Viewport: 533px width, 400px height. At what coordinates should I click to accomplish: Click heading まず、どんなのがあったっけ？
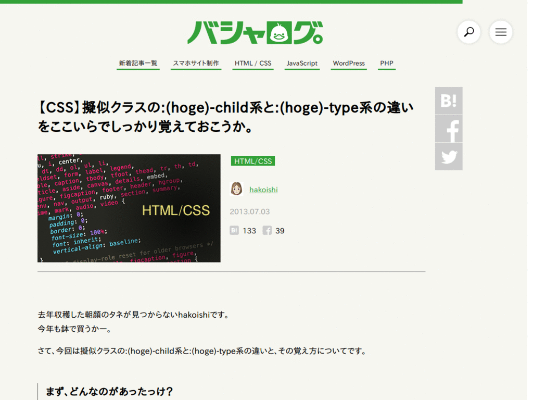[109, 392]
